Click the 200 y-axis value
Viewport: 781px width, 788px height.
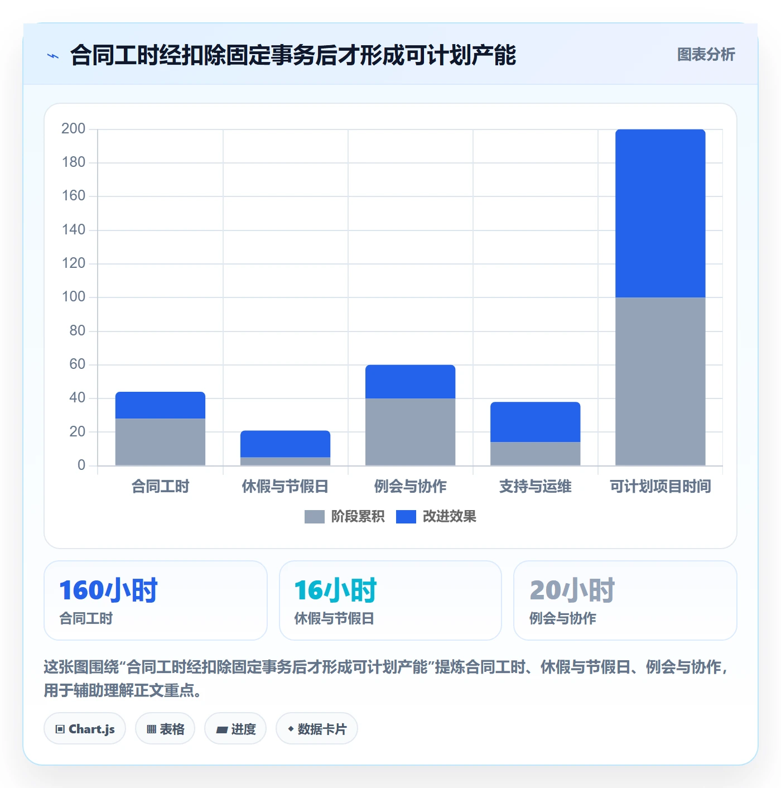pyautogui.click(x=73, y=129)
